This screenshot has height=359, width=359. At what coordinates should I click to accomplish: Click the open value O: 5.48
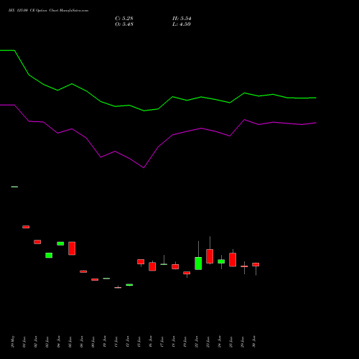coord(124,24)
